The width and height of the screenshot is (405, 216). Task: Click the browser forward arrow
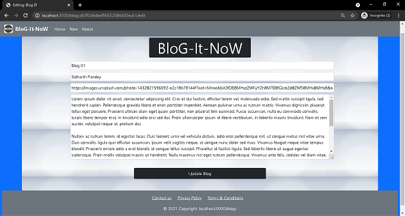[x=16, y=15]
